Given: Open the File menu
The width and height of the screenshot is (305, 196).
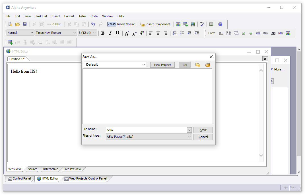Looking at the screenshot, I should (8, 16).
